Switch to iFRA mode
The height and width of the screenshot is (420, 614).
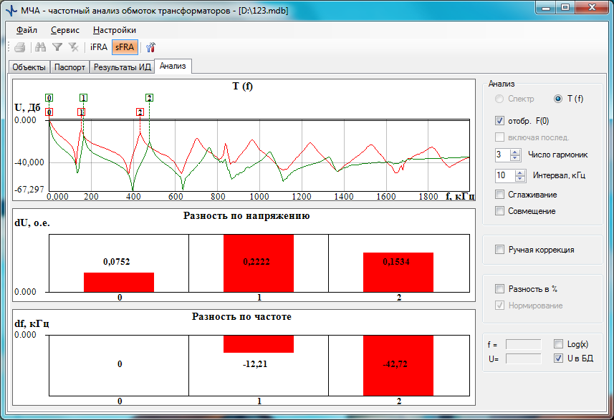[99, 47]
